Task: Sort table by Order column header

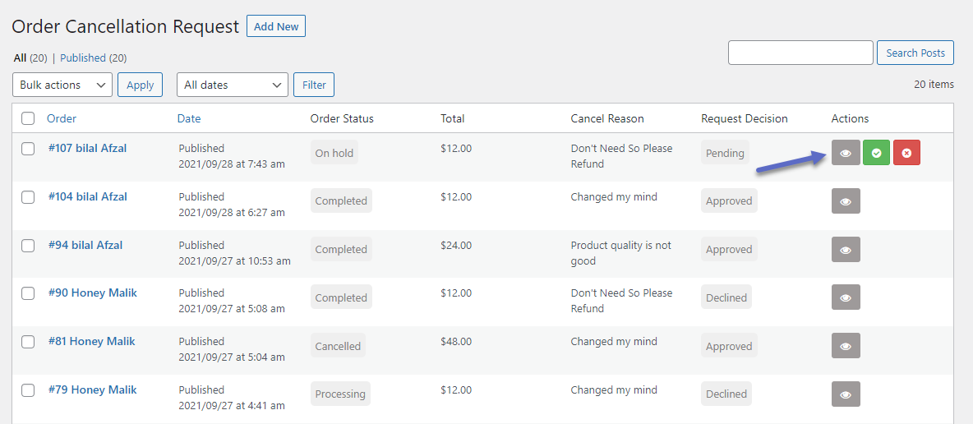Action: coord(62,118)
